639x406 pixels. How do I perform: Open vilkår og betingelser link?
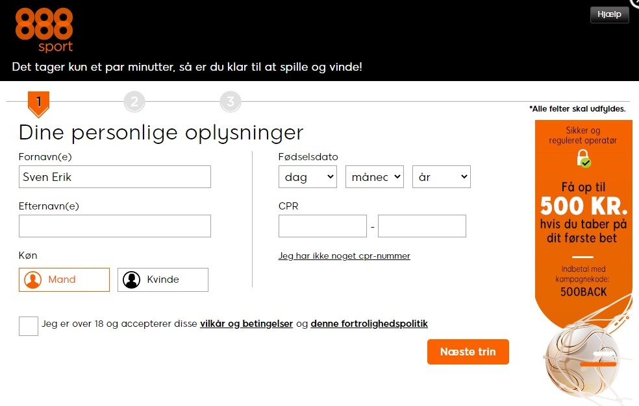pyautogui.click(x=245, y=323)
